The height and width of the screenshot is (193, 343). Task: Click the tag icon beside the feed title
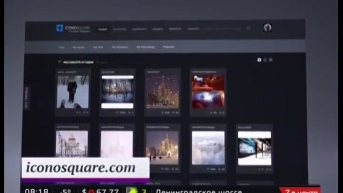tap(60, 62)
